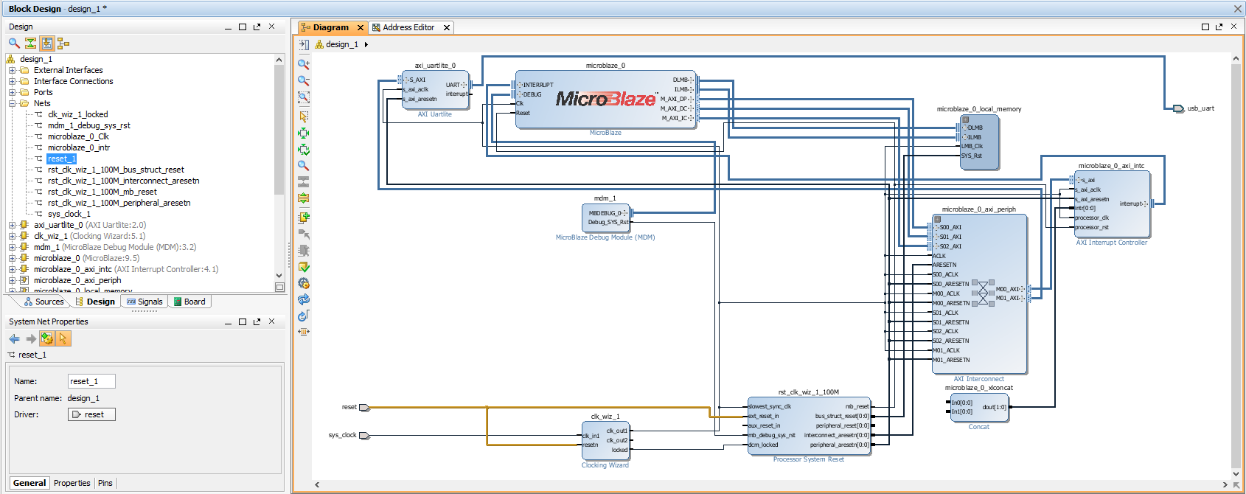Open the Signals tab
This screenshot has width=1246, height=494.
click(x=145, y=302)
